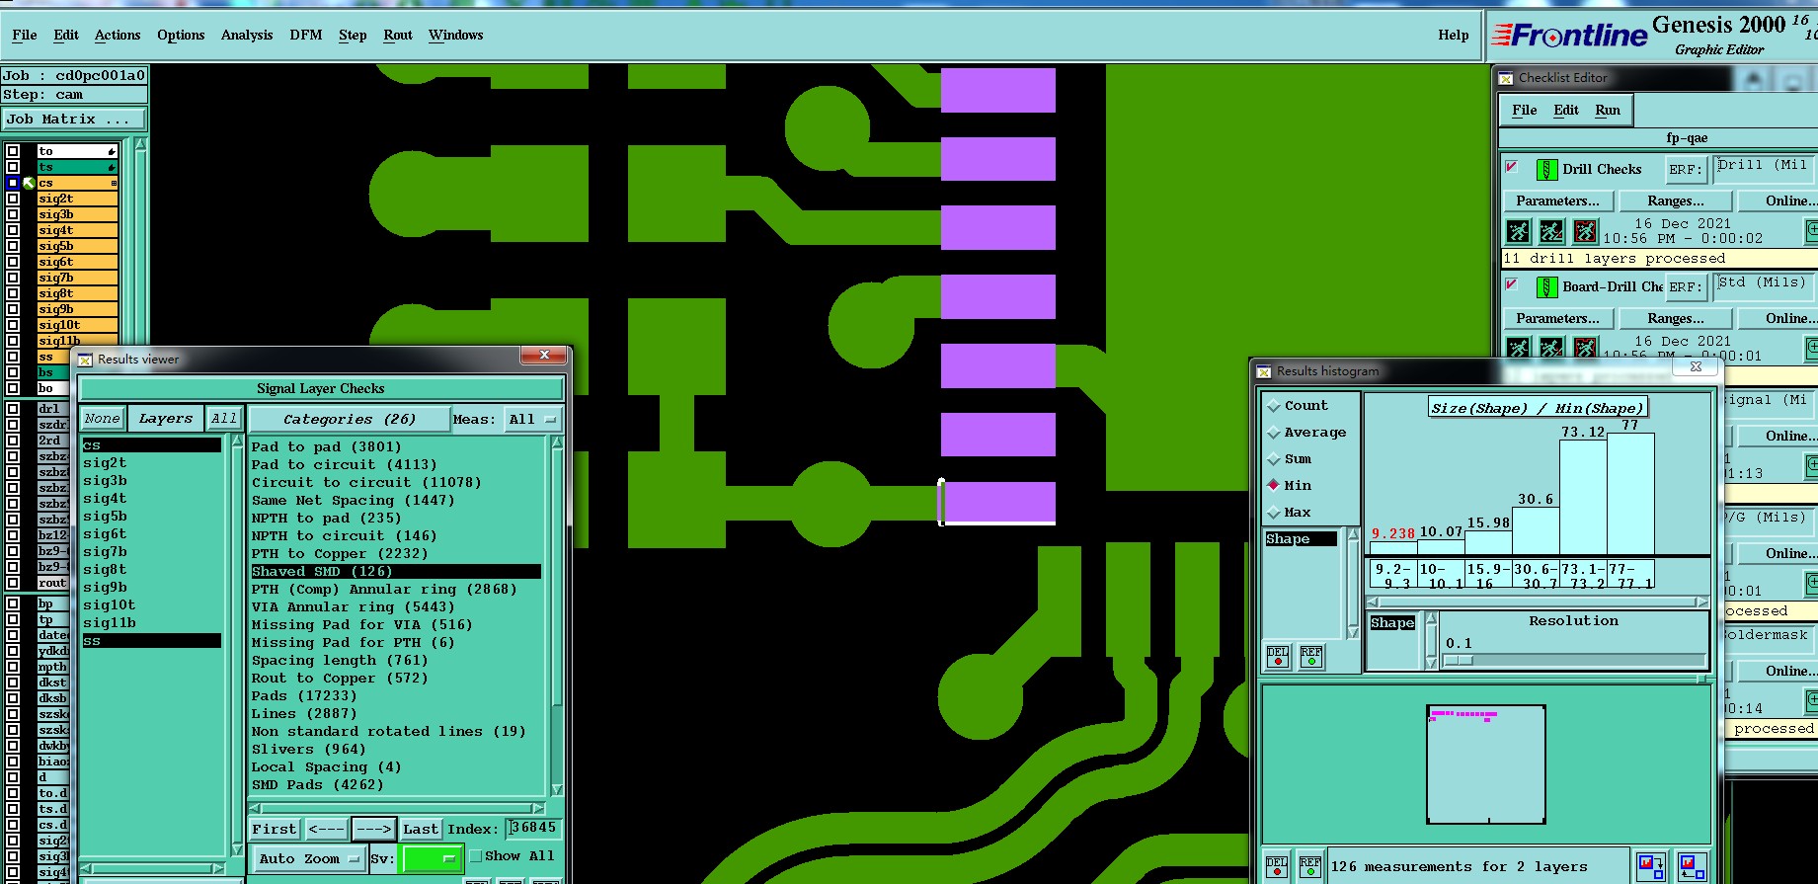Toggle the Board-Drill Checks checkmark
Viewport: 1818px width, 884px height.
click(x=1511, y=284)
